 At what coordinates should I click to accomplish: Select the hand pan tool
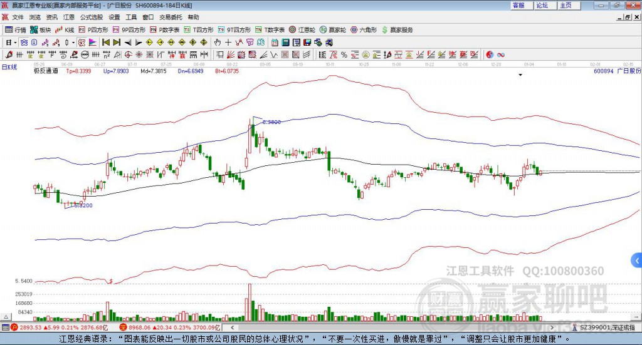click(218, 43)
